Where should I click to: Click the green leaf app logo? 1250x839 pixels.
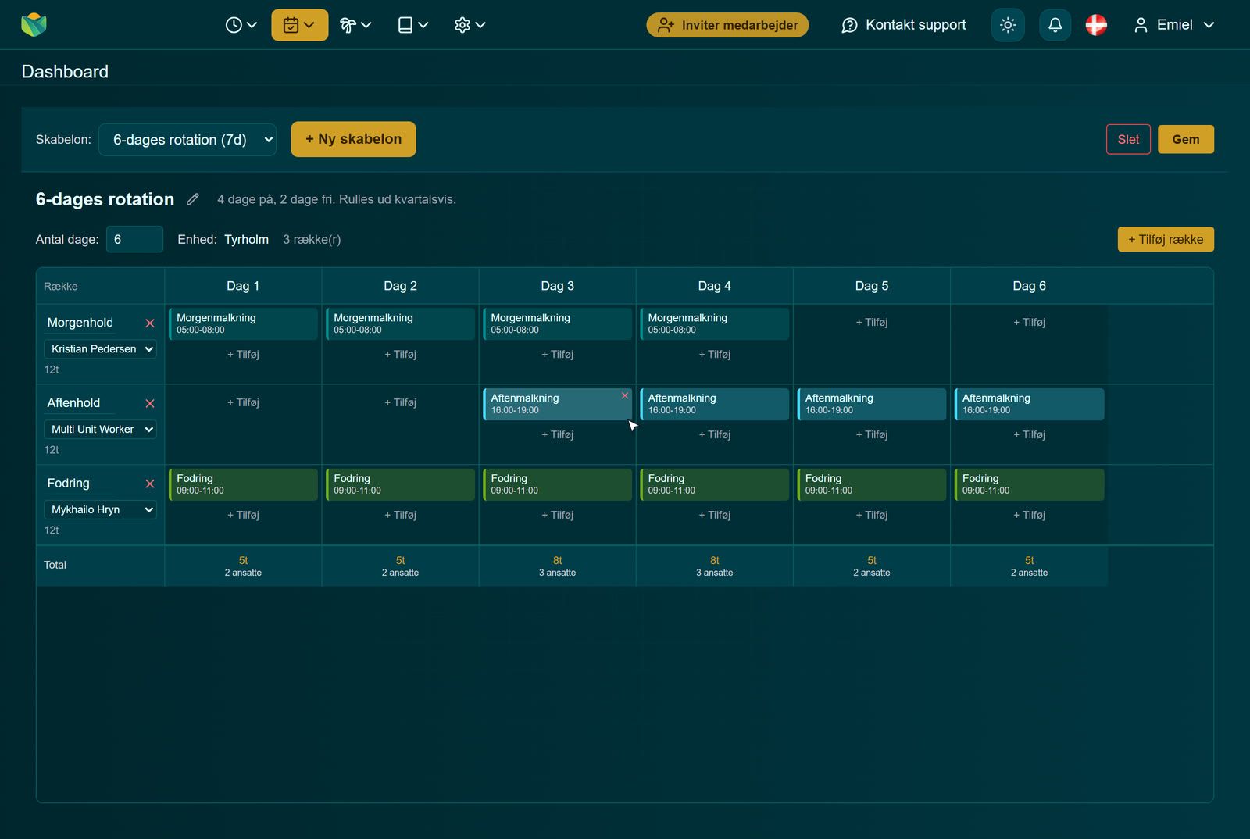[34, 25]
